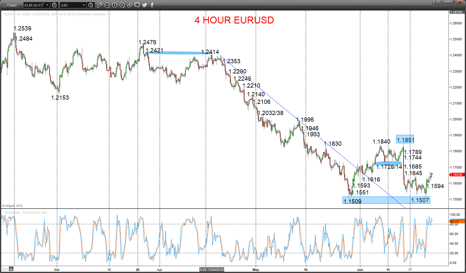Click the EUR A0-FX chart title label

pos(56,14)
